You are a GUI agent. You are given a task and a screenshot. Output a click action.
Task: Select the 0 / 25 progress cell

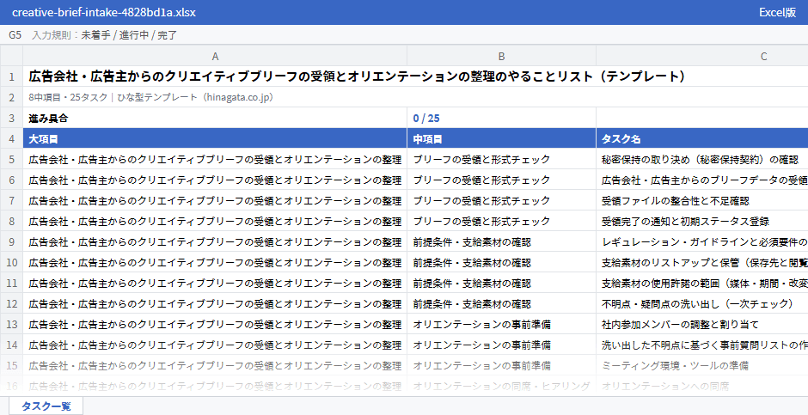[501, 118]
